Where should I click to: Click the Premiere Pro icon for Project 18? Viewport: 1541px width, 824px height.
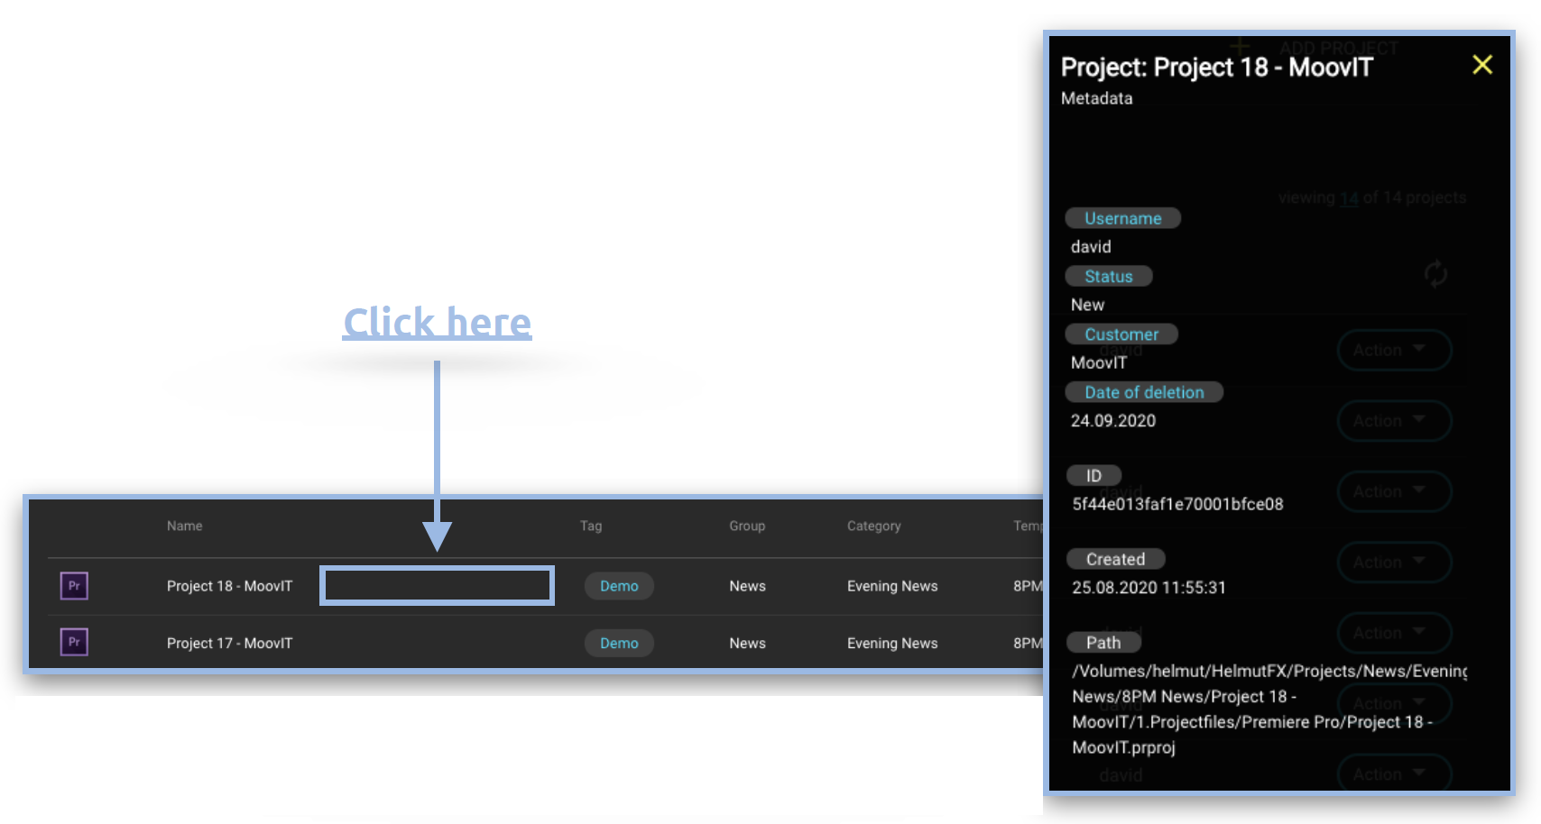tap(74, 586)
